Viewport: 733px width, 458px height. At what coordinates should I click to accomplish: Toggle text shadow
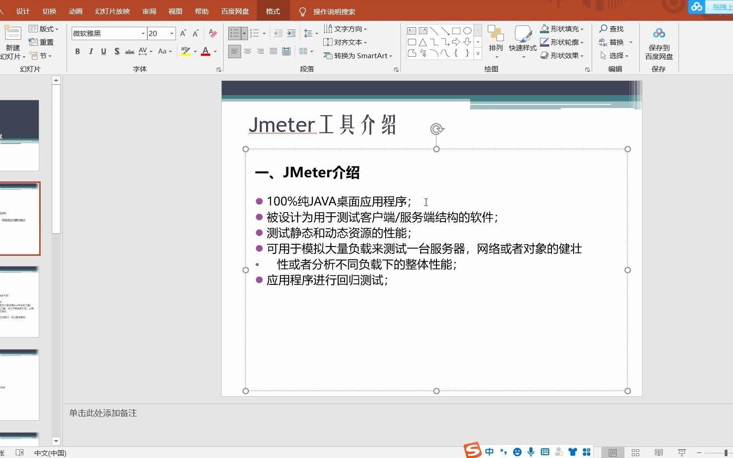pos(117,52)
